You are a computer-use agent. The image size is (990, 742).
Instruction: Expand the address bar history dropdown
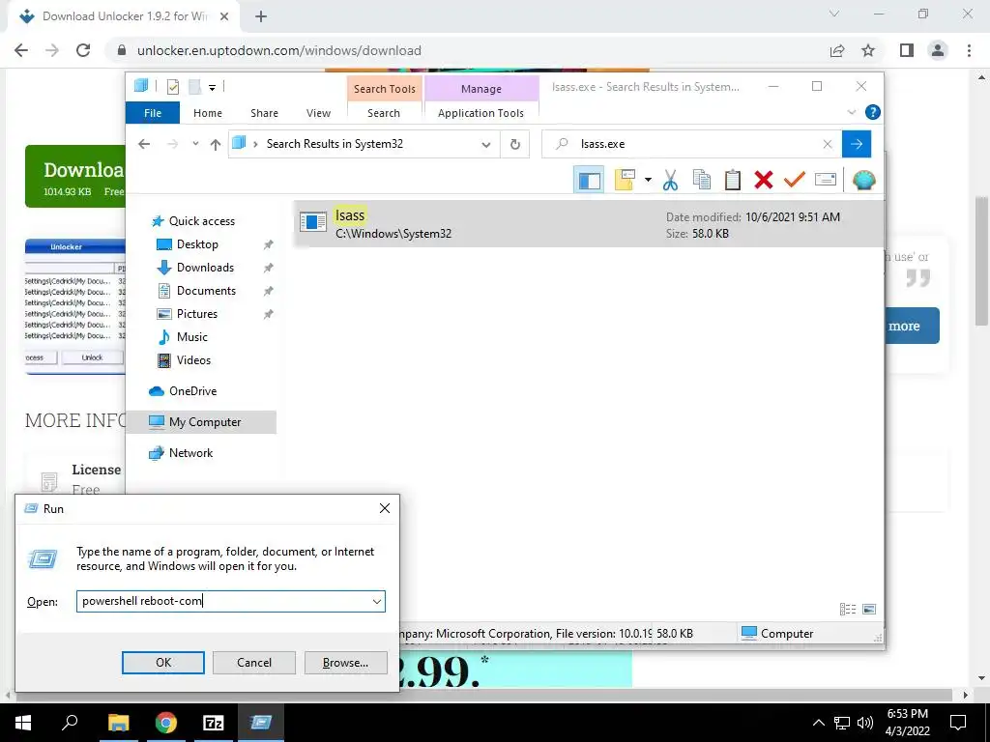486,145
